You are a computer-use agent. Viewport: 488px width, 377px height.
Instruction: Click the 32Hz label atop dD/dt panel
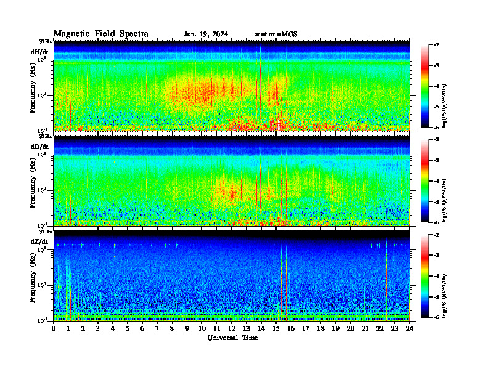46,136
